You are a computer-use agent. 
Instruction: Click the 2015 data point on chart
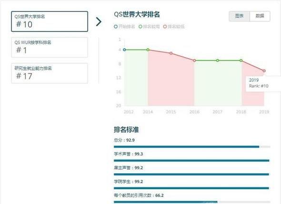click(171, 53)
